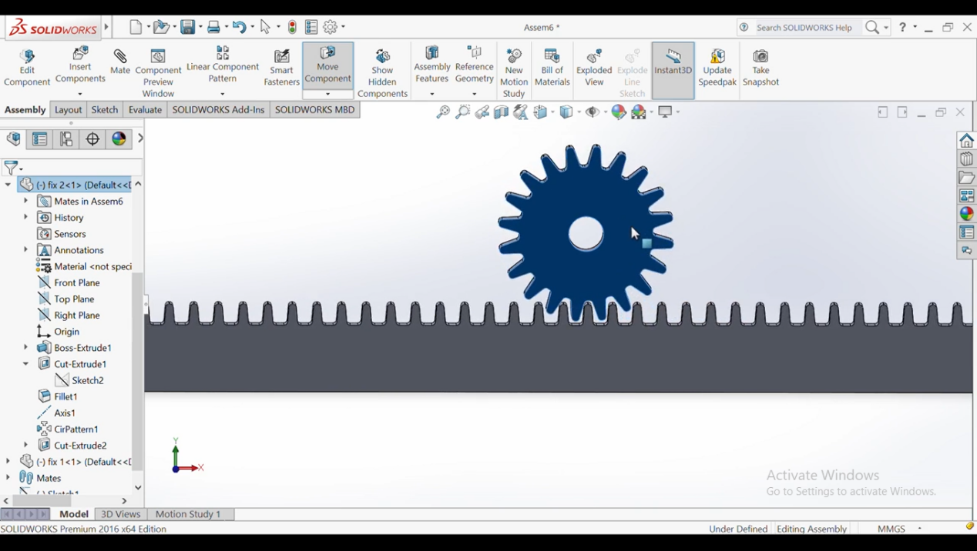Viewport: 977px width, 551px height.
Task: Click the Save icon
Action: [187, 27]
